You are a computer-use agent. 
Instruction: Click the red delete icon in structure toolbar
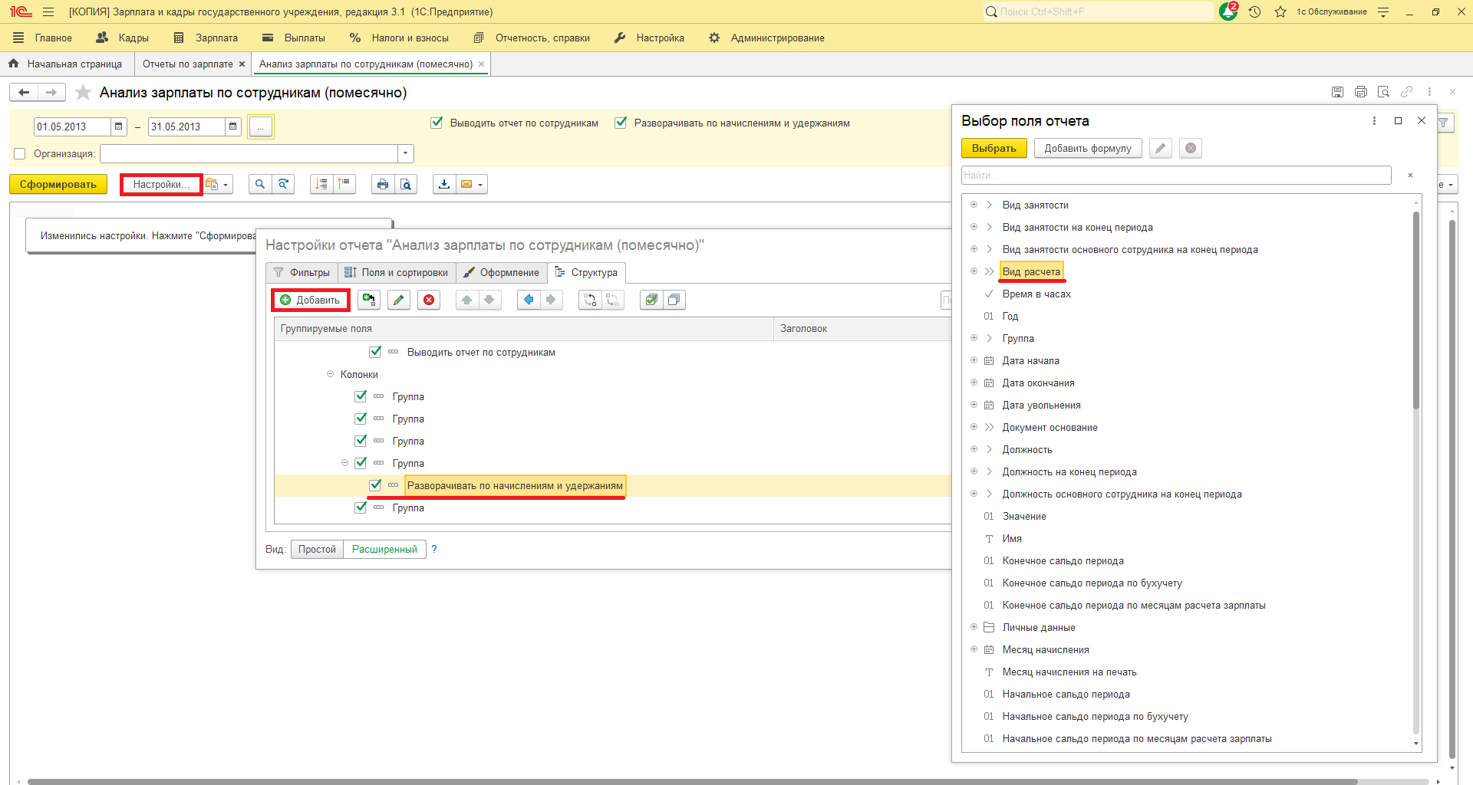point(429,300)
